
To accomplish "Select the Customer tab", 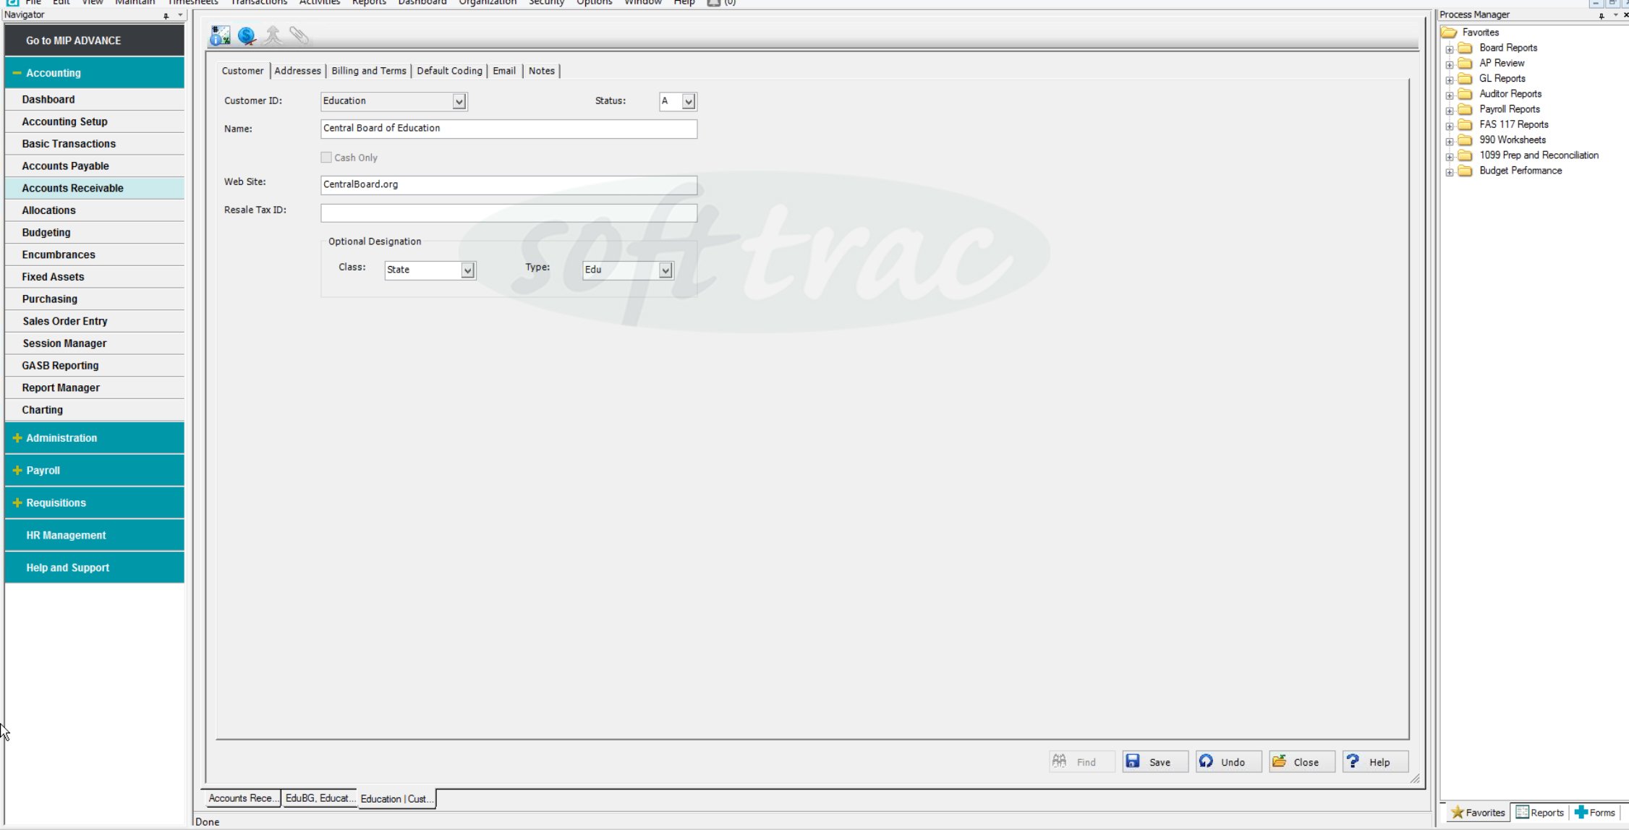I will click(242, 71).
